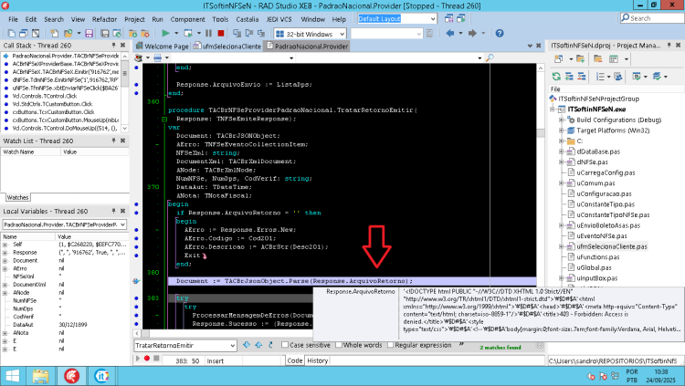Click the green Run button in the toolbar
The height and width of the screenshot is (386, 685).
165,33
